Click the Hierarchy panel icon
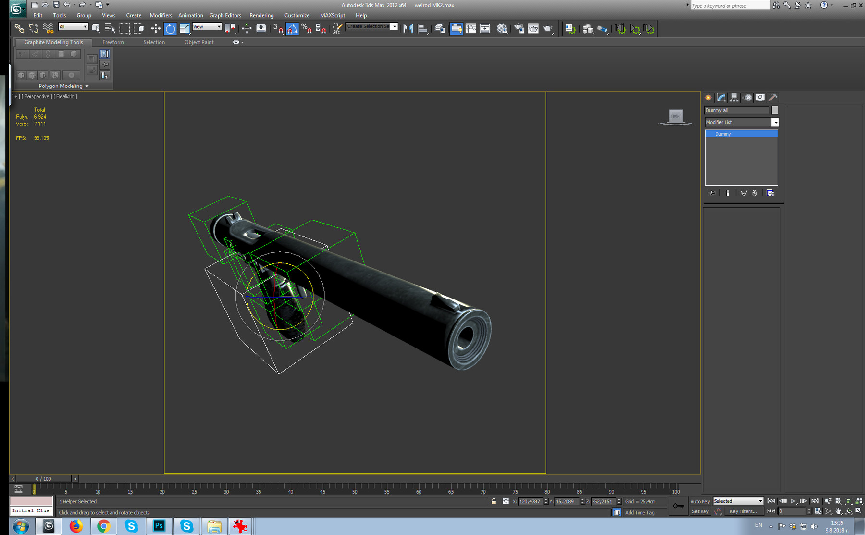This screenshot has height=535, width=865. 734,97
